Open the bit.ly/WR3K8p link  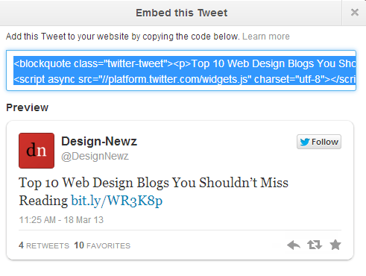117,201
